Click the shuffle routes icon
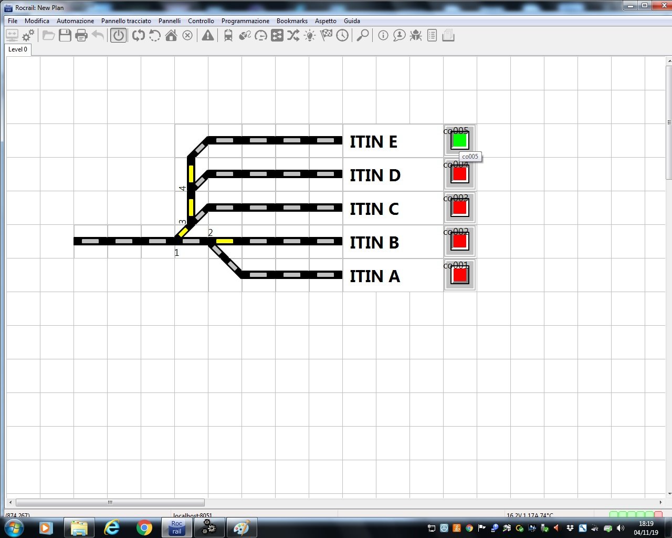 click(293, 36)
